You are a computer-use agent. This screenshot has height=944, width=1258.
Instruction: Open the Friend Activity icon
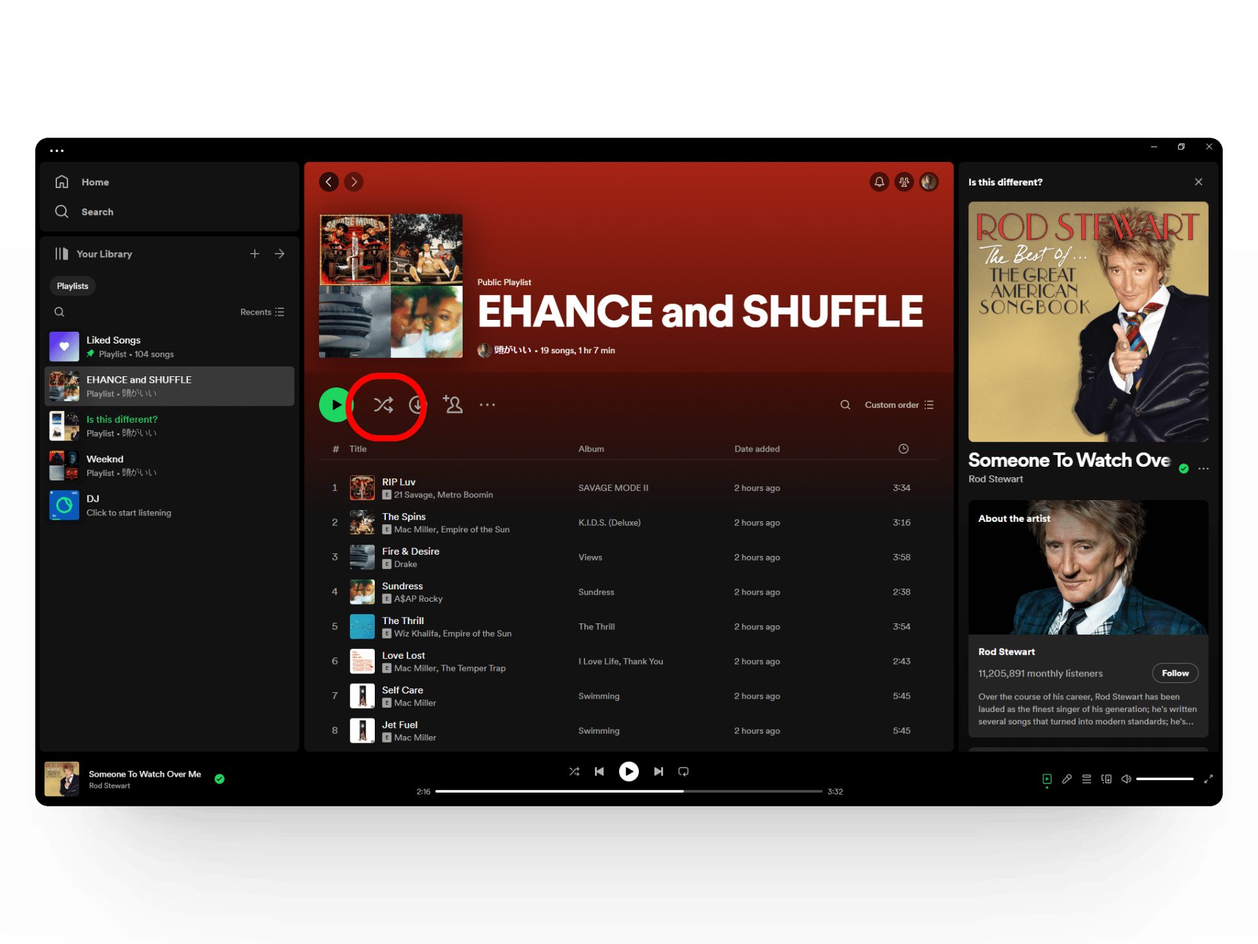coord(904,182)
